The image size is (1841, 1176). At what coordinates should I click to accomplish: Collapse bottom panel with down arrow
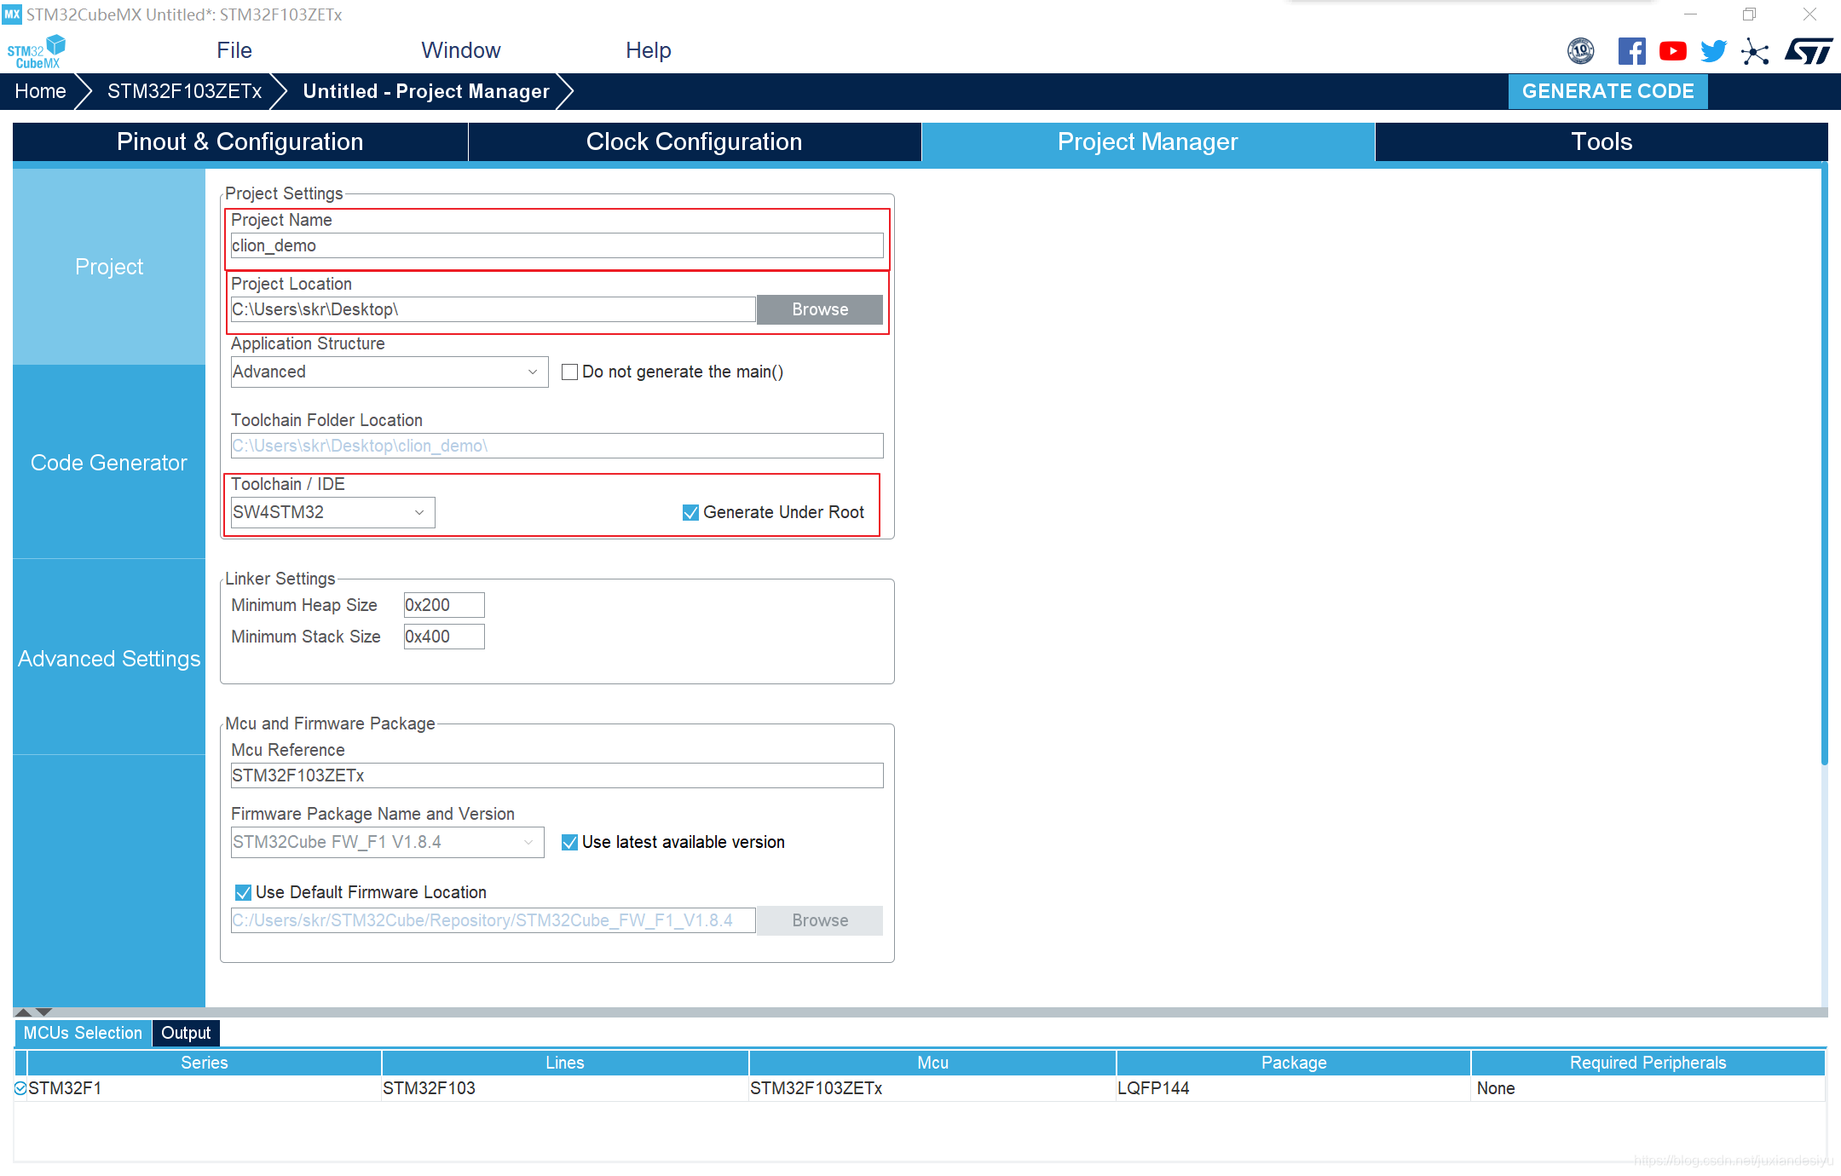(44, 1012)
